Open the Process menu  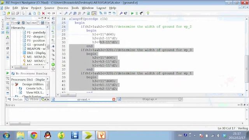click(x=63, y=8)
